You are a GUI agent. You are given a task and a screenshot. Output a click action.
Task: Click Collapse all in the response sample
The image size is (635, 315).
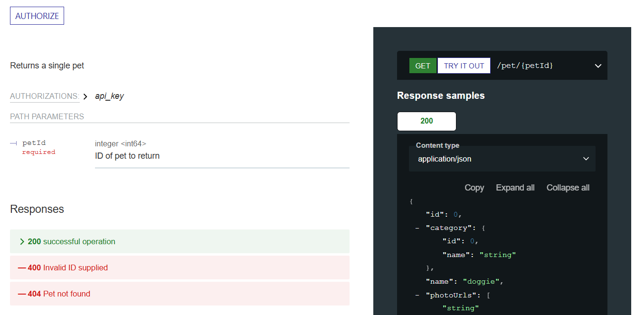pos(568,188)
